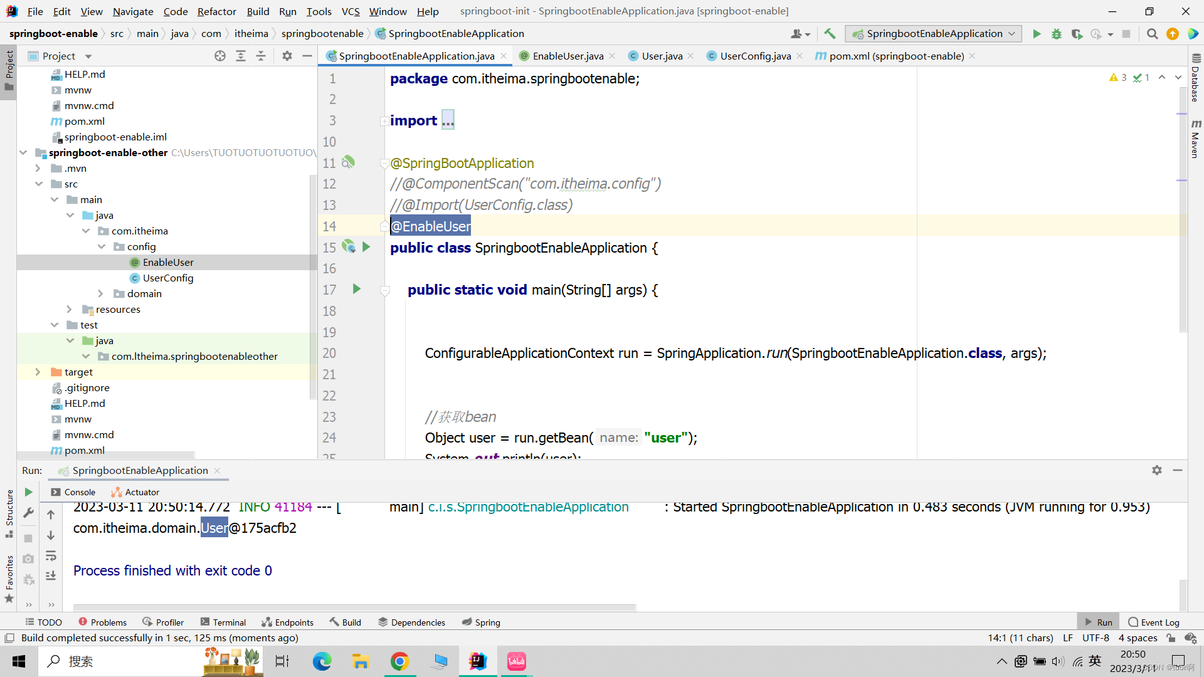
Task: Toggle scroll to end in console
Action: click(51, 575)
